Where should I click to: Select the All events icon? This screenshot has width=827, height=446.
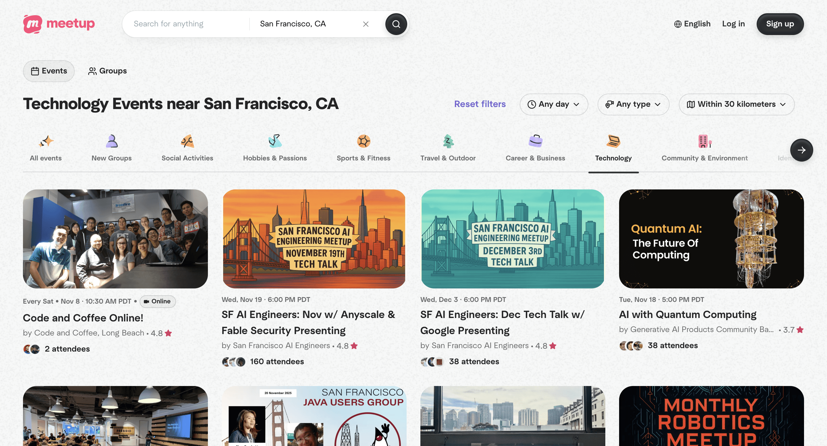pos(45,141)
